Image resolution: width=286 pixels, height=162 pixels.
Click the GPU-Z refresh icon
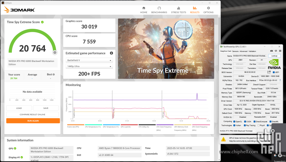276,51
